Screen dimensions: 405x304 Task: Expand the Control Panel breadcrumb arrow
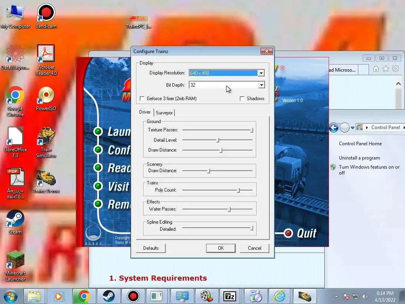[x=367, y=127]
